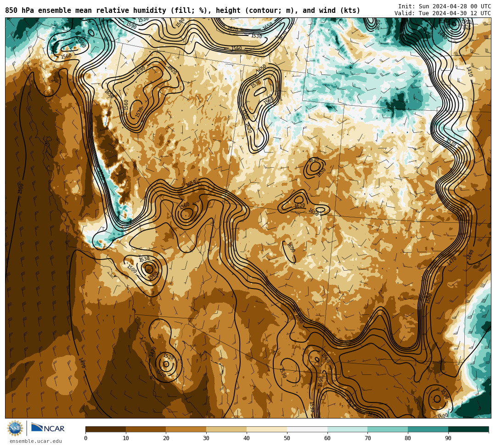Select the 50-60% white colorbar segment

pyautogui.click(x=307, y=429)
